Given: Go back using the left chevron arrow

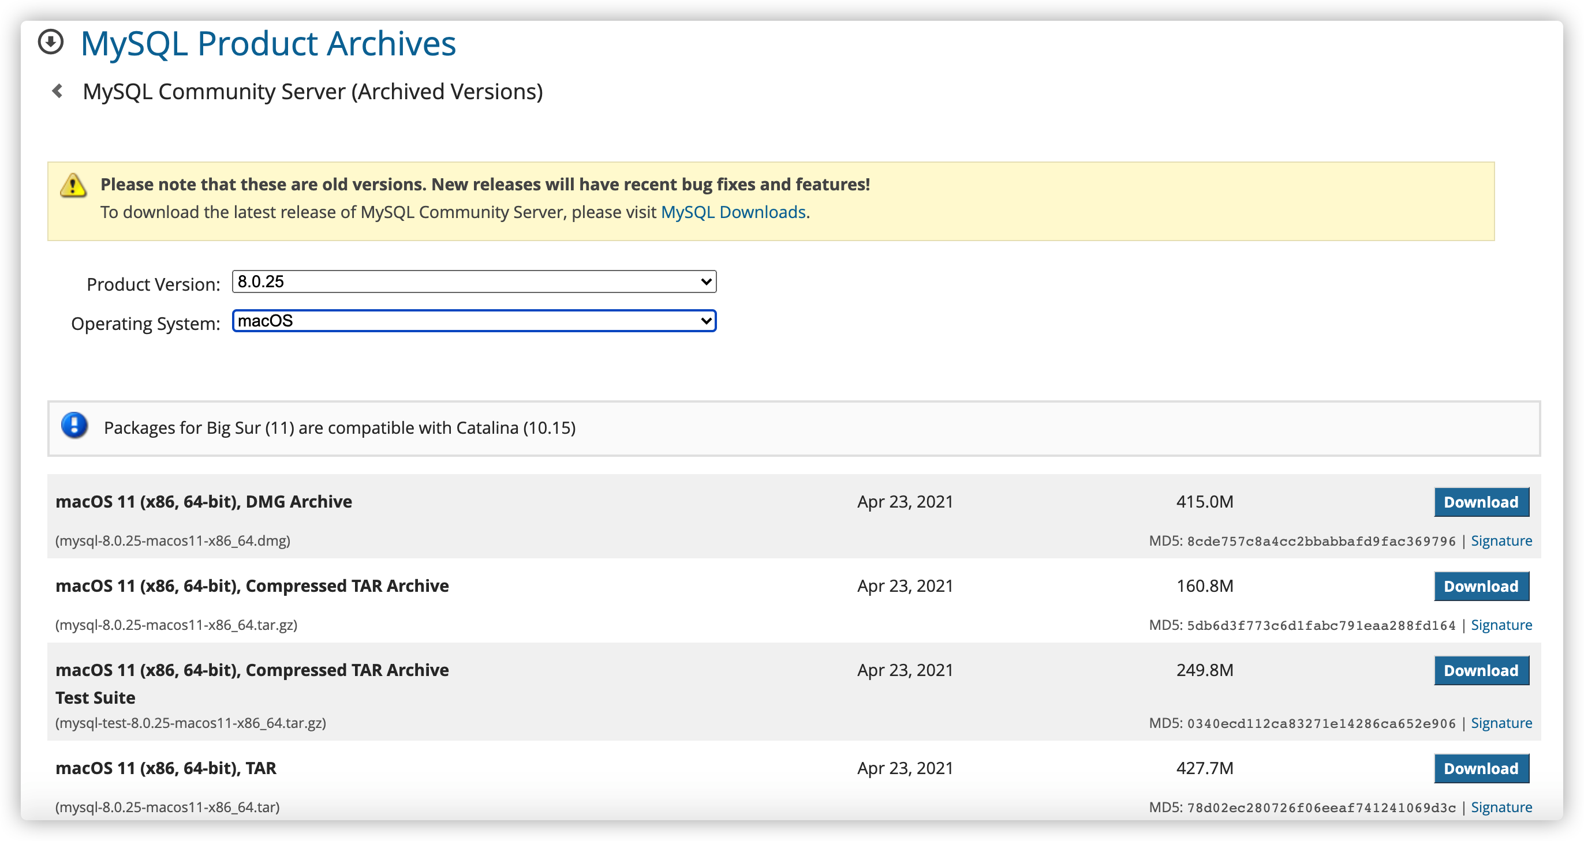Looking at the screenshot, I should pos(58,91).
